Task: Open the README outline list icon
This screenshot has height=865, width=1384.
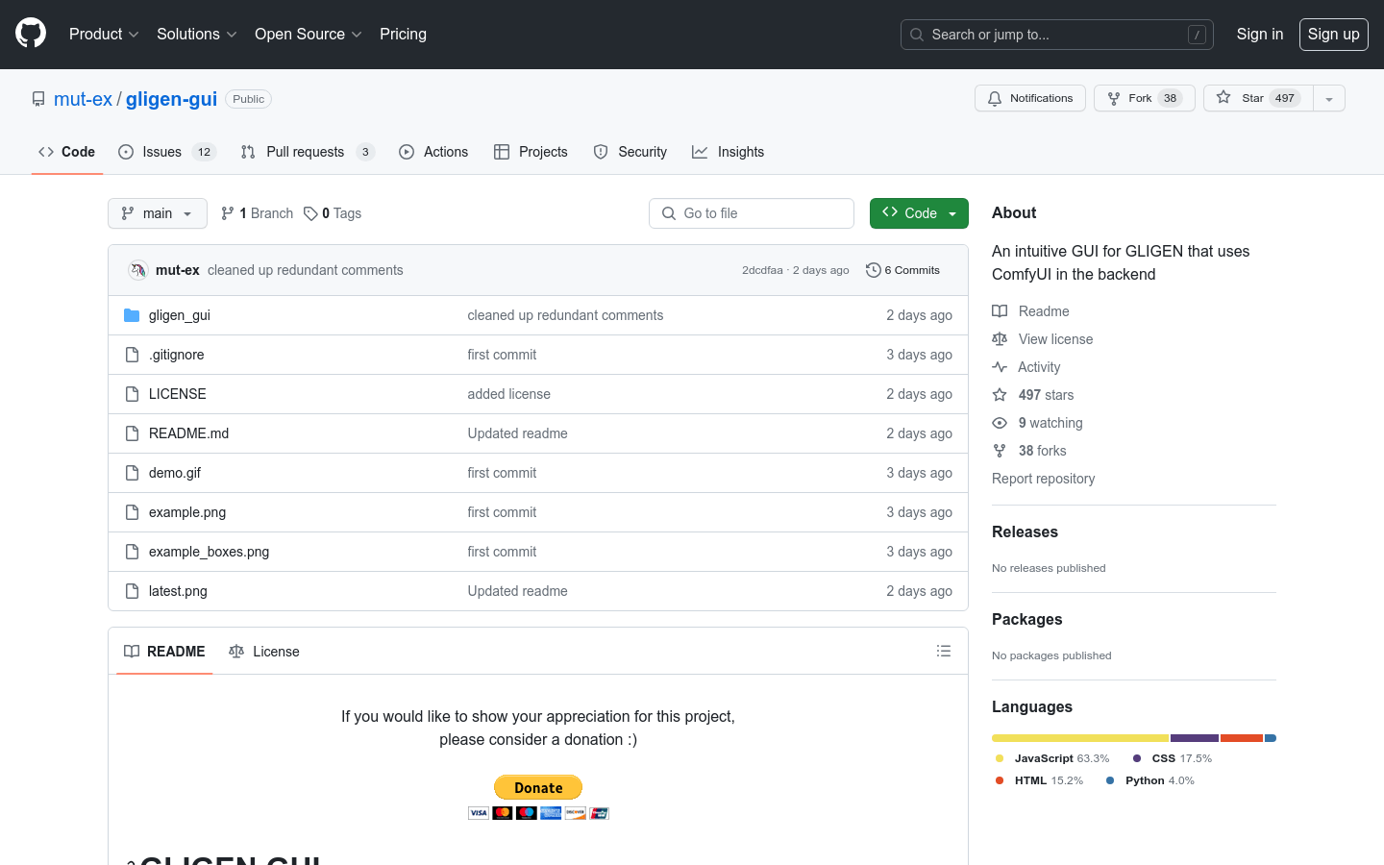Action: [x=944, y=651]
